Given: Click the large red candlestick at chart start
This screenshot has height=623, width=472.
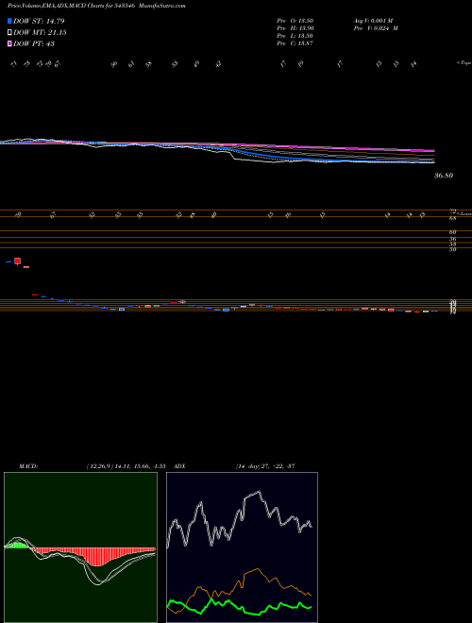Looking at the screenshot, I should click(x=17, y=261).
